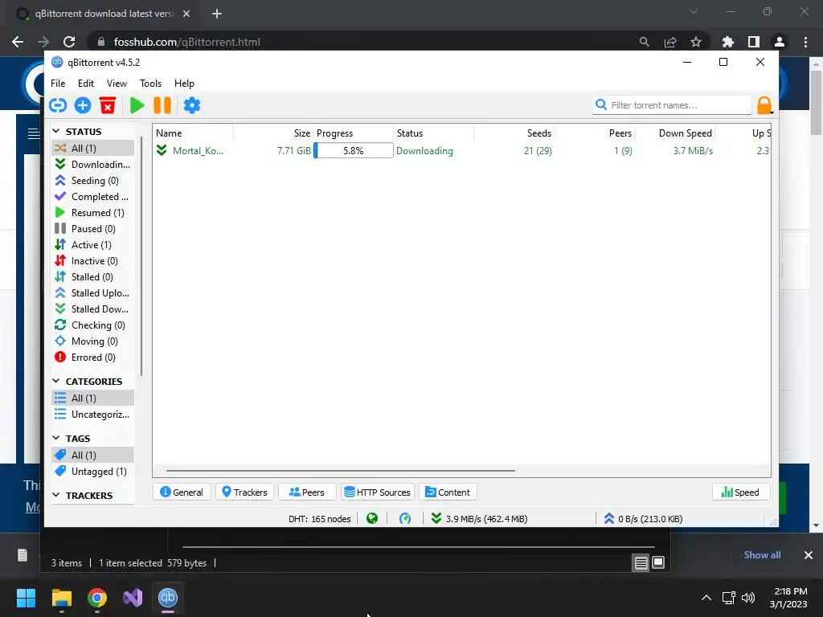Select All (1) under Tags
The width and height of the screenshot is (823, 617).
click(93, 456)
